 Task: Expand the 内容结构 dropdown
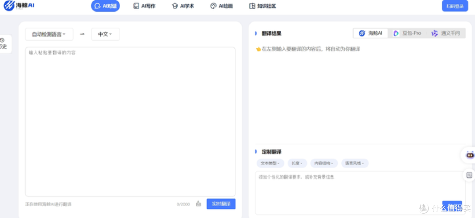pyautogui.click(x=324, y=163)
